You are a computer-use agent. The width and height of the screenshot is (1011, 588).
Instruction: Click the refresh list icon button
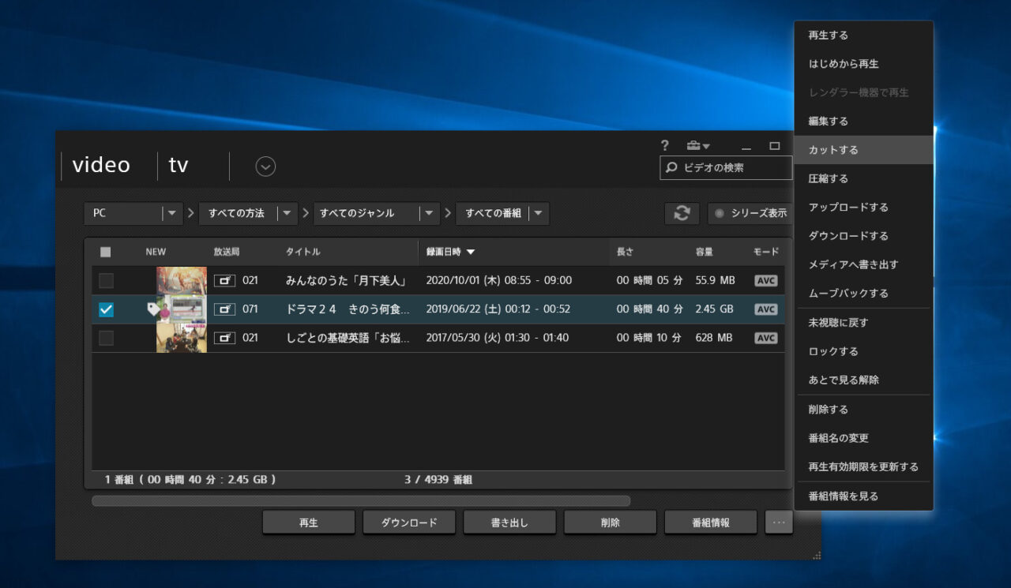pyautogui.click(x=682, y=213)
